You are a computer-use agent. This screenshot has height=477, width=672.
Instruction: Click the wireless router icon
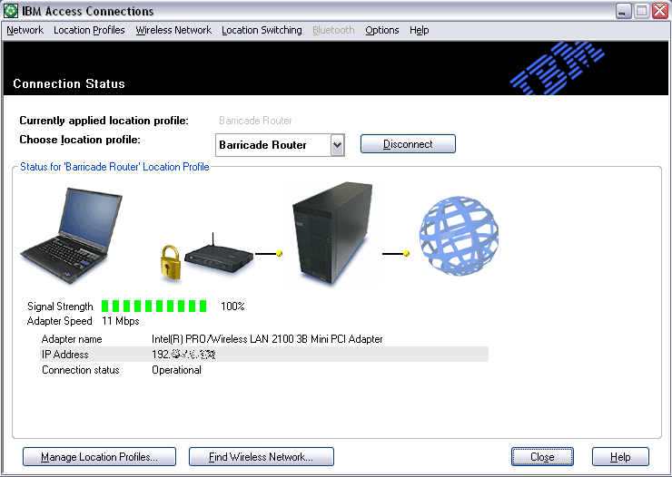click(x=219, y=256)
